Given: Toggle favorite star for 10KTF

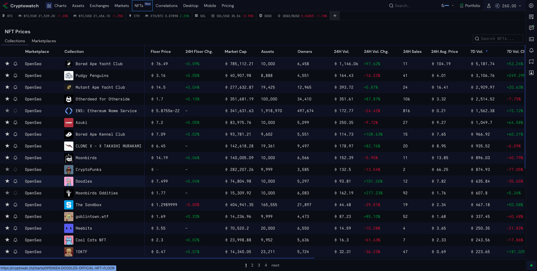Looking at the screenshot, I should click(7, 252).
